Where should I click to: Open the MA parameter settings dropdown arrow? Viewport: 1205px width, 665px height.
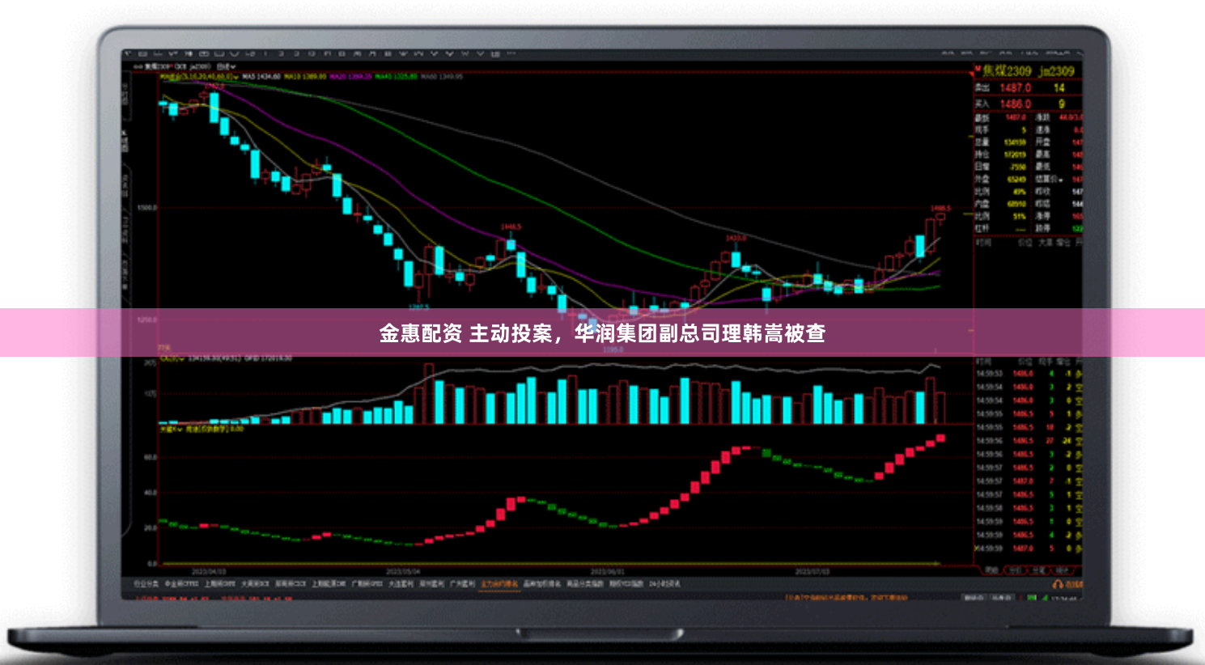coord(235,77)
